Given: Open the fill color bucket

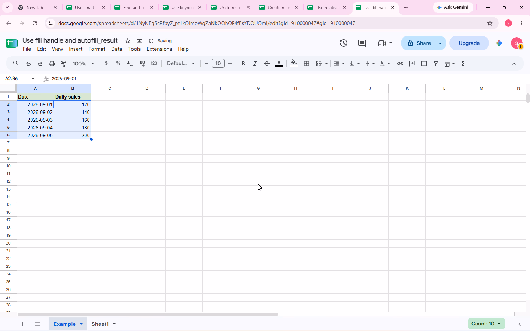Looking at the screenshot, I should 294,63.
